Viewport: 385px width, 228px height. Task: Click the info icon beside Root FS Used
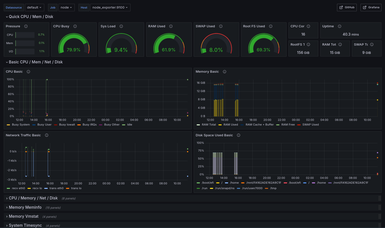point(271,26)
